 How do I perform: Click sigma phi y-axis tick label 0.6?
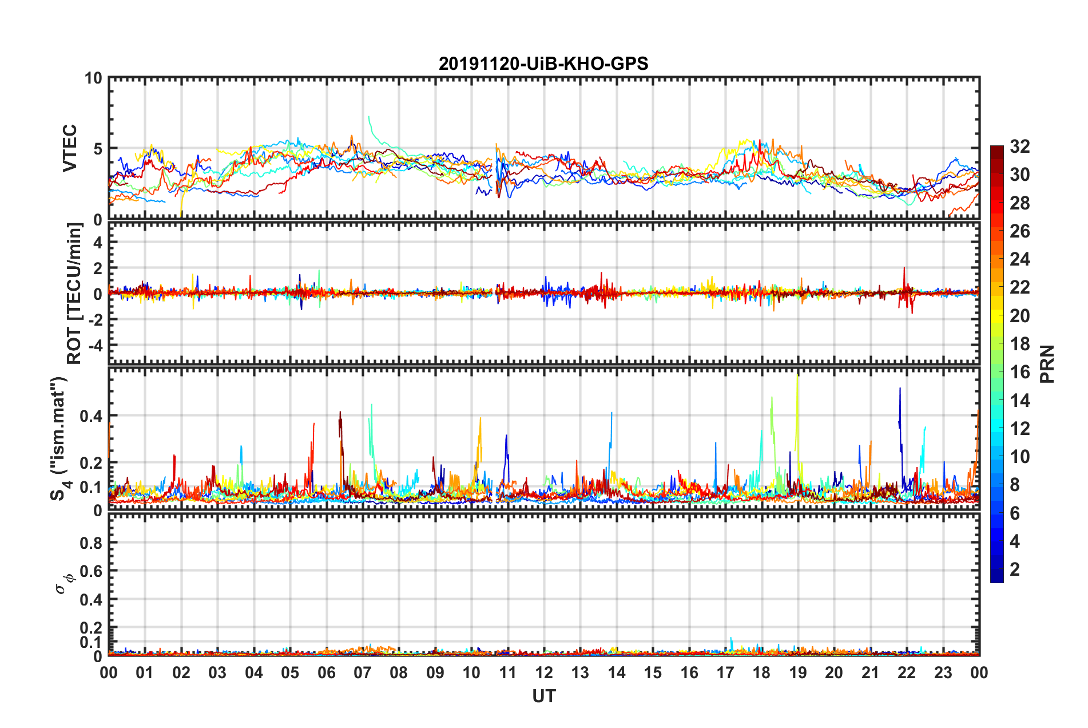(91, 571)
